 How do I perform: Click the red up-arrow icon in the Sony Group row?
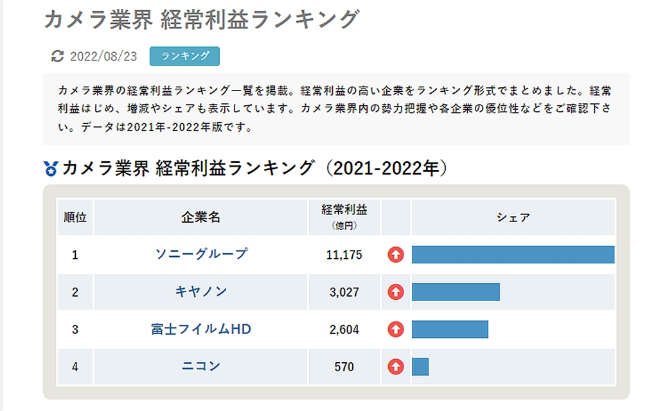coord(396,255)
